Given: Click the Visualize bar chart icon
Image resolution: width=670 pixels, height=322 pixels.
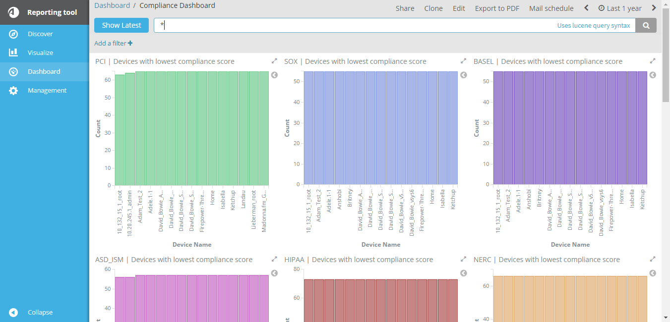Looking at the screenshot, I should click(13, 53).
